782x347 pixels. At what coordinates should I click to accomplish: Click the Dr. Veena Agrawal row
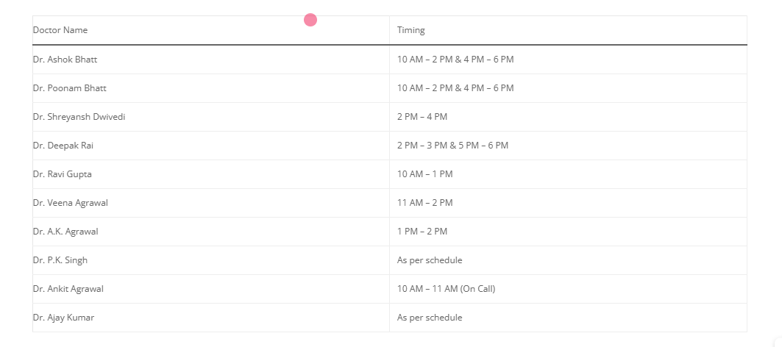pyautogui.click(x=70, y=202)
